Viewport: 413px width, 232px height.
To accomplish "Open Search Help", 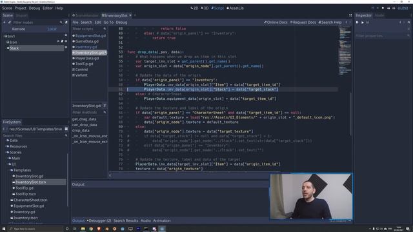I will point(330,23).
